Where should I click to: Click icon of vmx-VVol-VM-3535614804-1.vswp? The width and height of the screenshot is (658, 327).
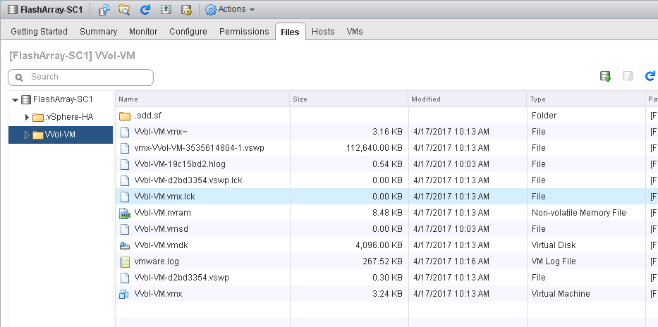coord(125,148)
